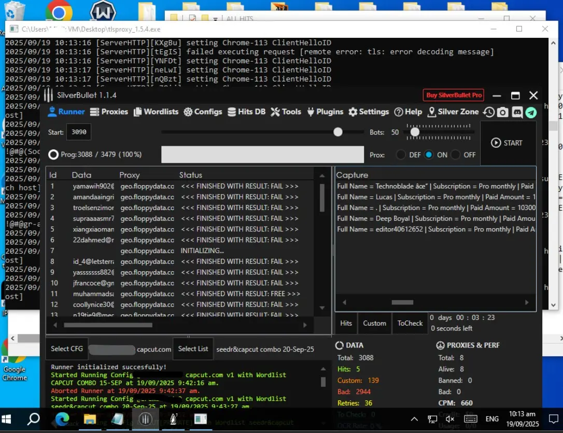Open the Silver Zone tab
Screen dimensions: 563x433
[453, 111]
